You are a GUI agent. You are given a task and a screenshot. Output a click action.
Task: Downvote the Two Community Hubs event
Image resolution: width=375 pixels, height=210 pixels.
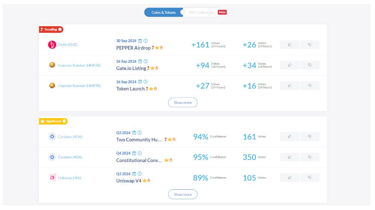(x=310, y=137)
